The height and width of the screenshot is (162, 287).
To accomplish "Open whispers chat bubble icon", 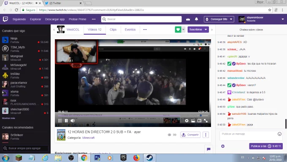I will [x=208, y=149].
